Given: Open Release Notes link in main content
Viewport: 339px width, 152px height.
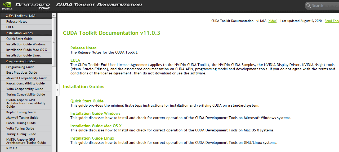Looking at the screenshot, I should (83, 48).
